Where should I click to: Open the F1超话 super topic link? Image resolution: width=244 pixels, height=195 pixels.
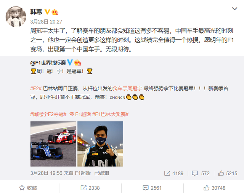[80, 114]
